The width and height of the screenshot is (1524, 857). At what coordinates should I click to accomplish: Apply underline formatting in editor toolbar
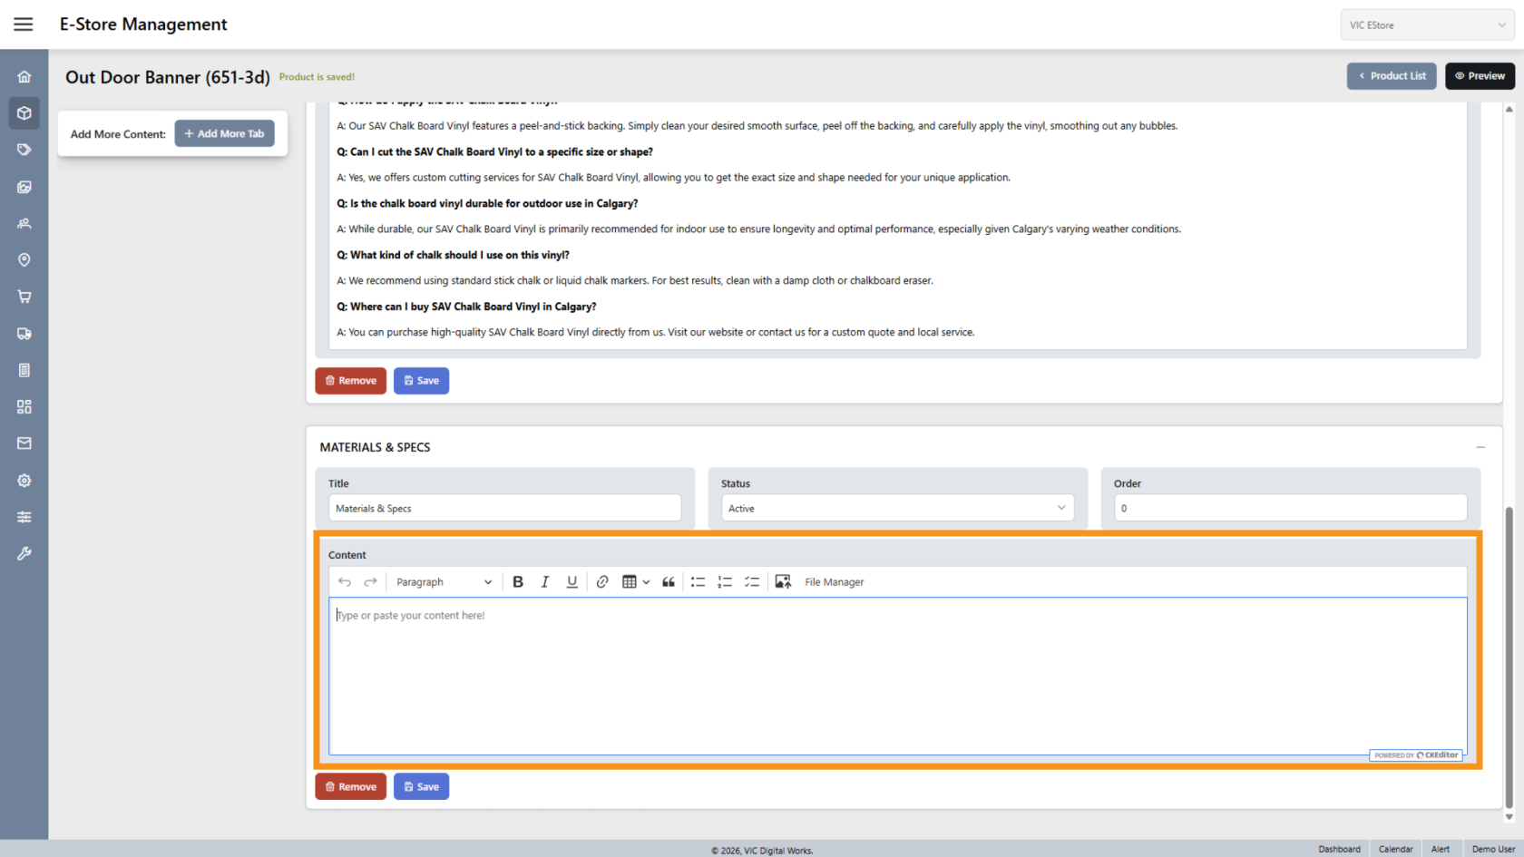(x=571, y=582)
